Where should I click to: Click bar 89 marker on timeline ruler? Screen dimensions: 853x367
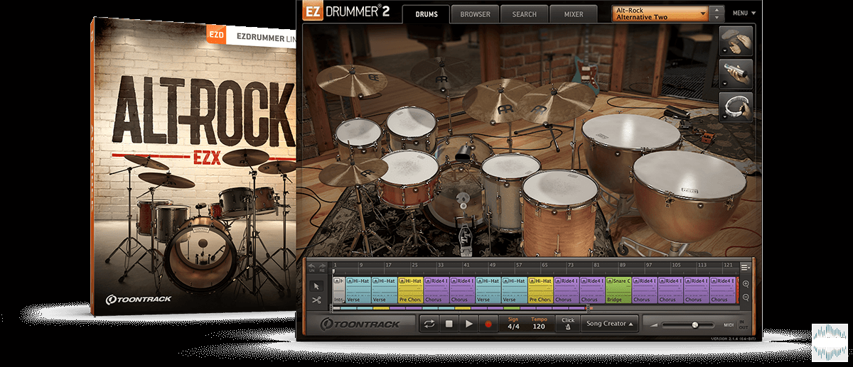click(622, 265)
